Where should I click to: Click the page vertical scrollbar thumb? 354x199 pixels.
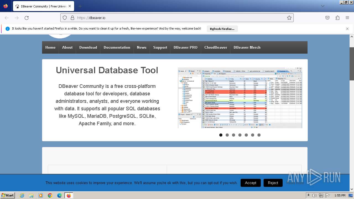tap(352, 64)
